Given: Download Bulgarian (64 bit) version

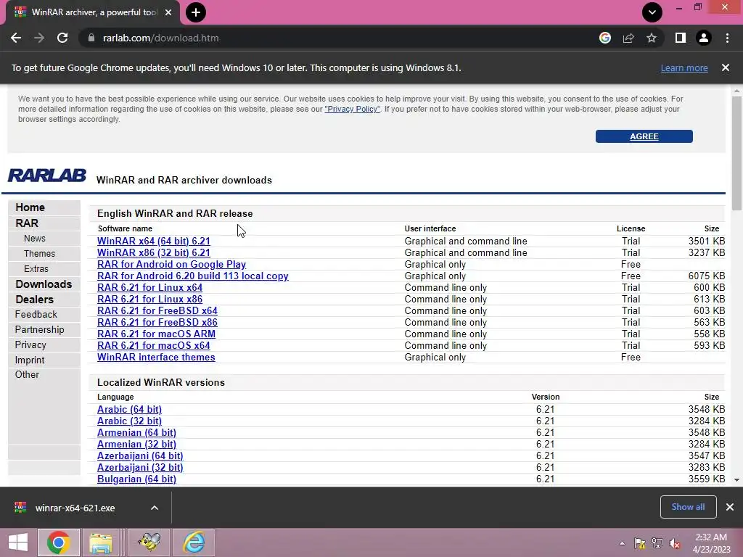Looking at the screenshot, I should pos(136,479).
